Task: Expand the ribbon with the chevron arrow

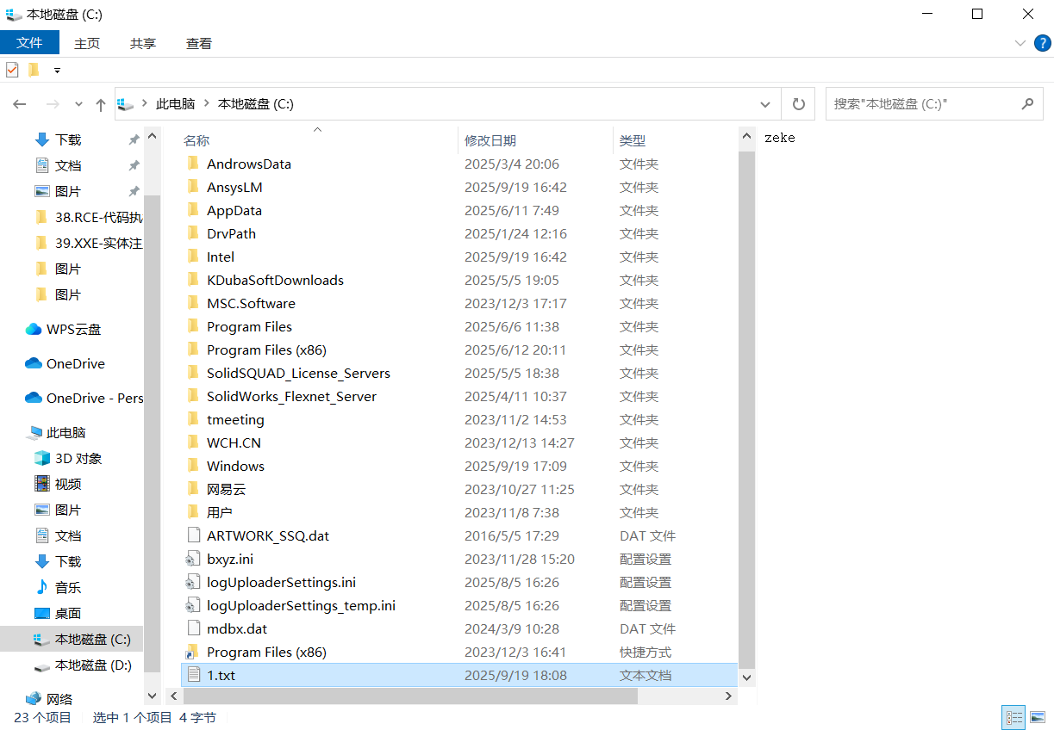Action: [x=1020, y=43]
